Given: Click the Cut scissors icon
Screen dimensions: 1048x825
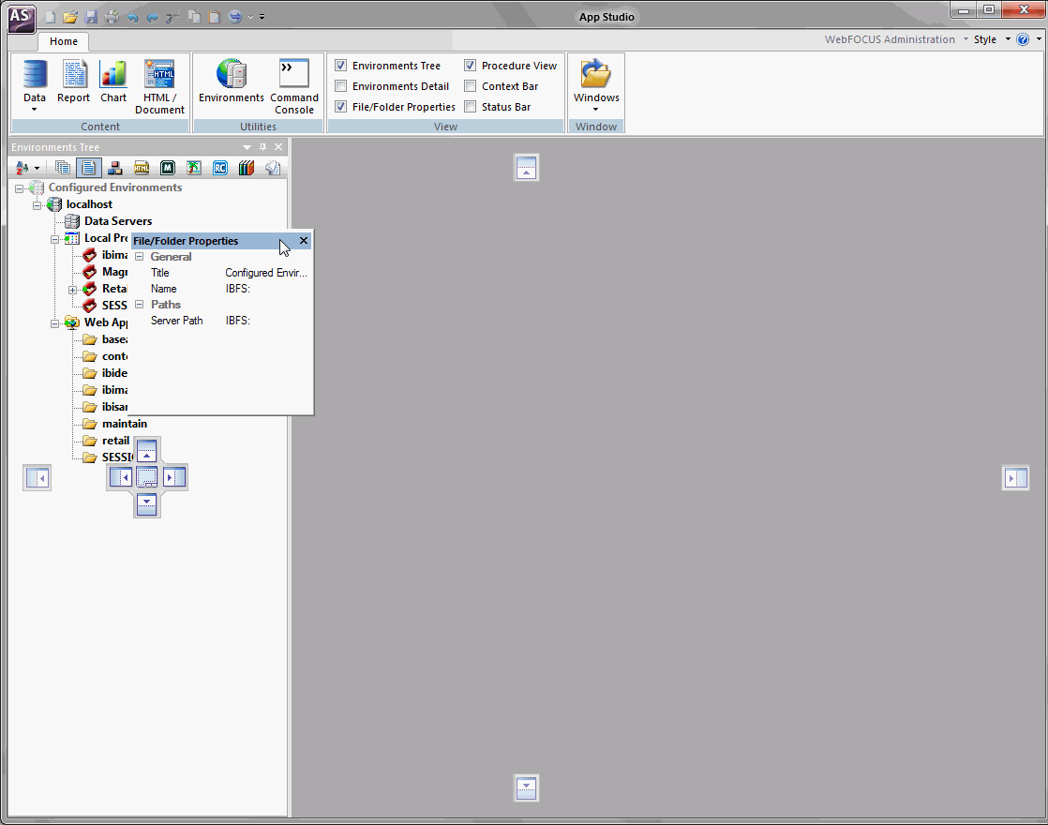Looking at the screenshot, I should pyautogui.click(x=173, y=18).
